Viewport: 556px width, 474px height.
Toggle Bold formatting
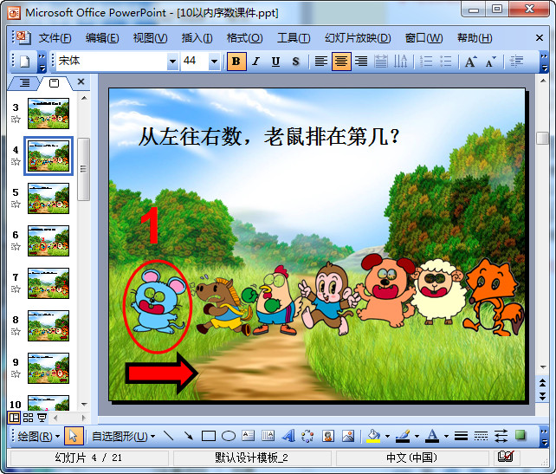(236, 62)
